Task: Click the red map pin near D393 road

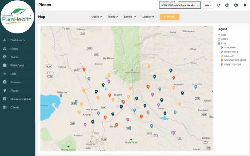Action: [x=84, y=69]
